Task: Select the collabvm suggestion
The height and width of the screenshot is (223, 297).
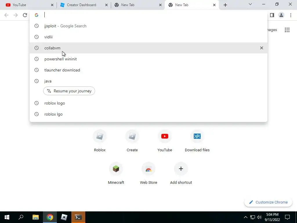Action: [148, 48]
